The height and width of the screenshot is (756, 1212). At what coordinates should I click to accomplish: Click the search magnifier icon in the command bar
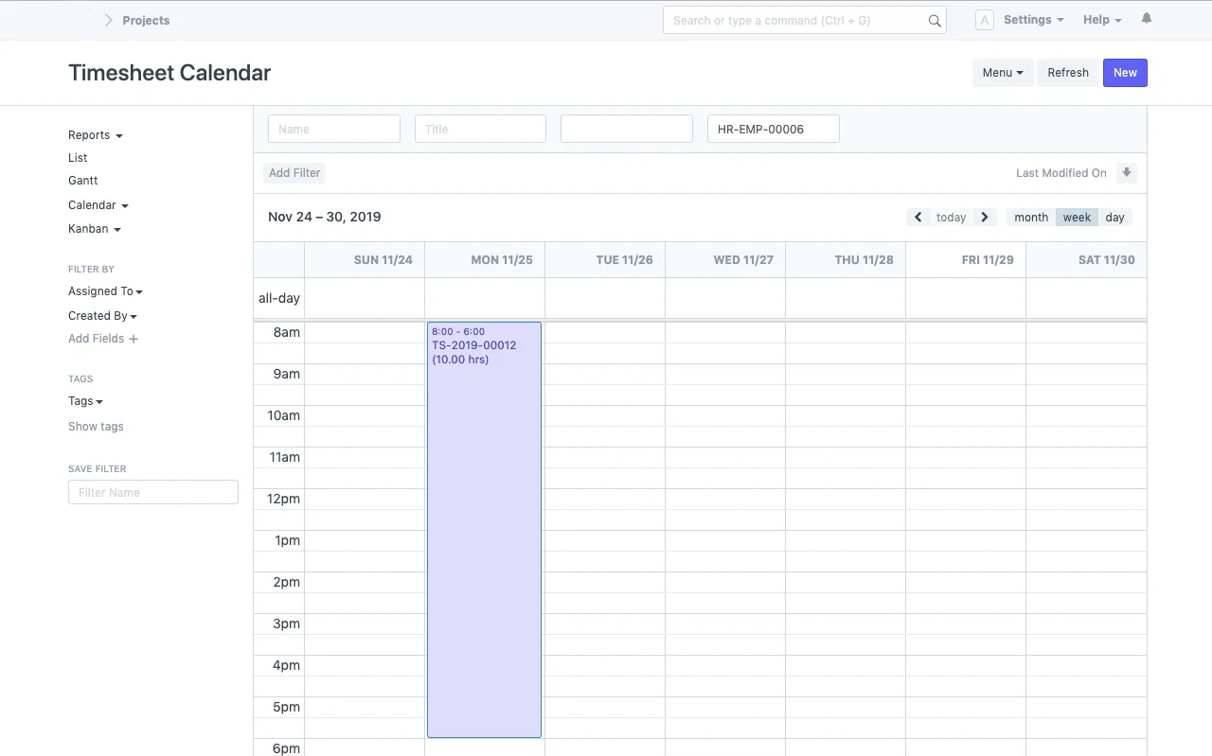pyautogui.click(x=934, y=20)
